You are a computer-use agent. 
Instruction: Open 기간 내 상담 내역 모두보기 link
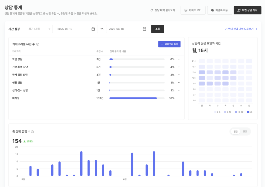pyautogui.click(x=241, y=29)
